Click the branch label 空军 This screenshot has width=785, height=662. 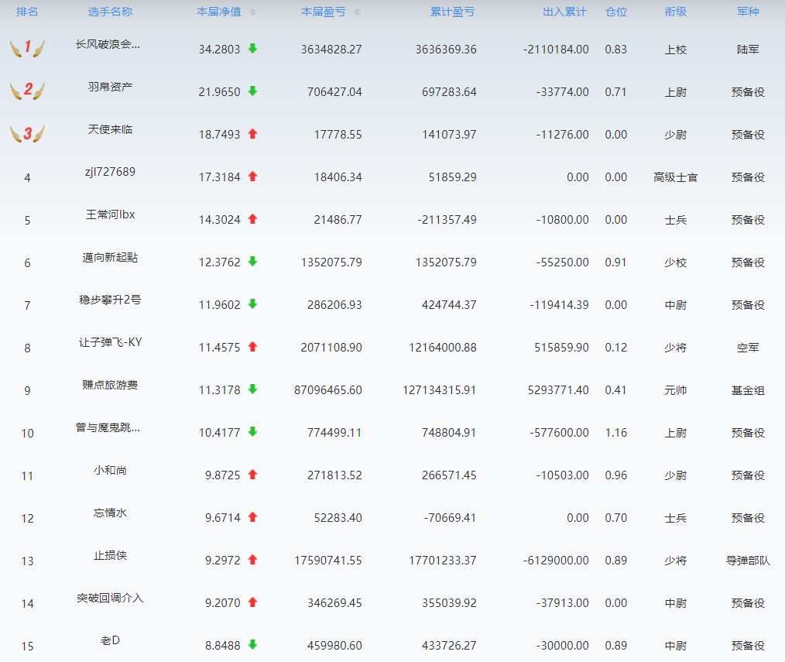point(748,348)
